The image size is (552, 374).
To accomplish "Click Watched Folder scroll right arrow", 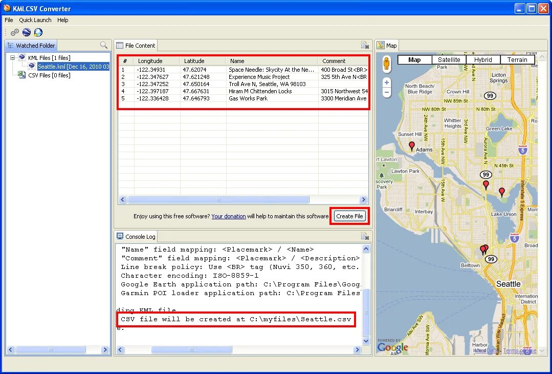I will 105,350.
